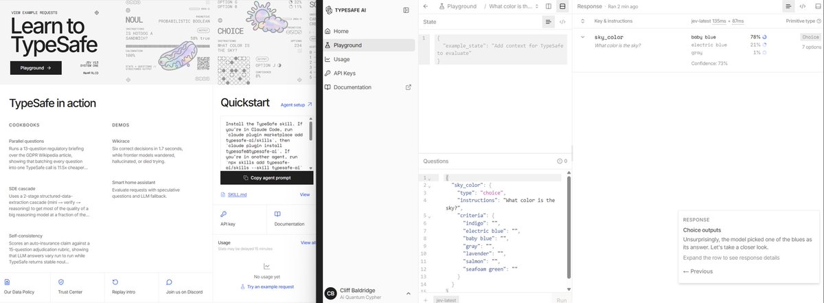Viewport: 824px width, 303px height.
Task: Click the Documentation book icon in Quickstart
Action: pyautogui.click(x=277, y=214)
